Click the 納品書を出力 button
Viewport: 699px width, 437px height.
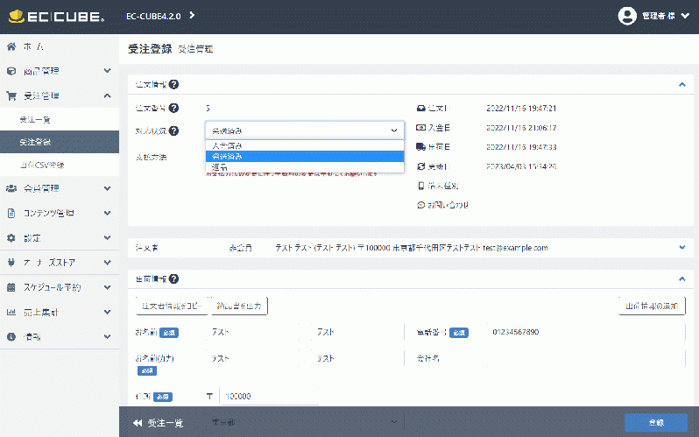(x=239, y=306)
